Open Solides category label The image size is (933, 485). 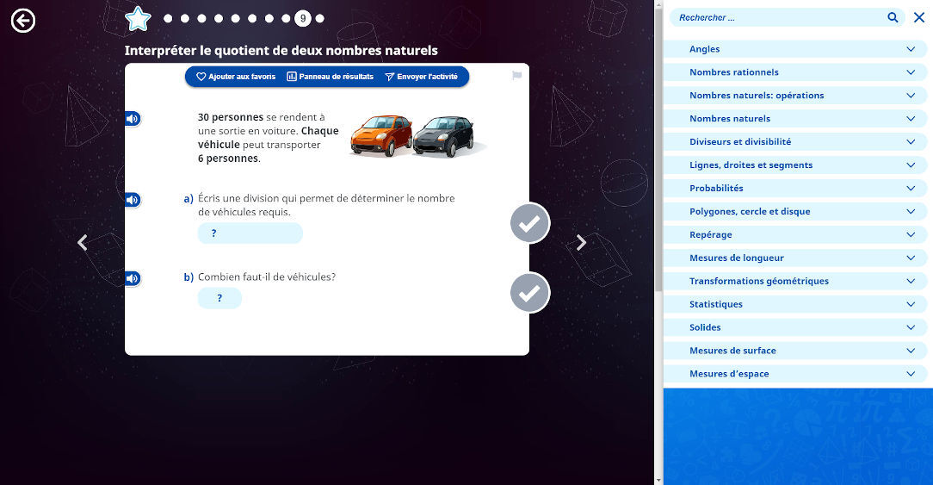tap(705, 327)
